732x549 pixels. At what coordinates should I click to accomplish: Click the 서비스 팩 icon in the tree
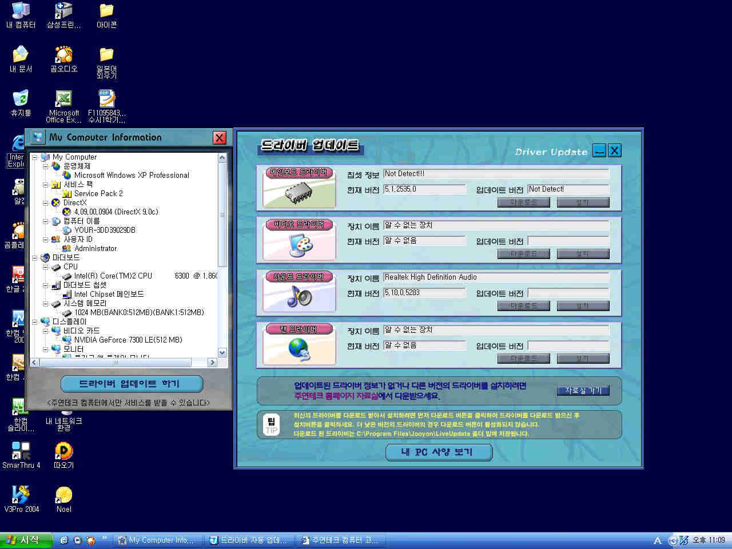pos(55,184)
